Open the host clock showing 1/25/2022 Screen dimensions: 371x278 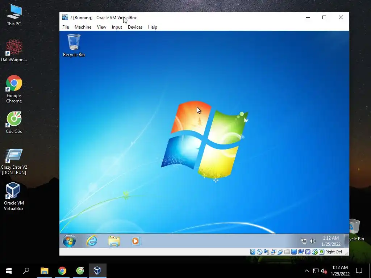(340, 271)
